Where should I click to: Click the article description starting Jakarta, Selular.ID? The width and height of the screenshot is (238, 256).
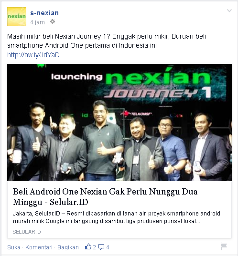tap(117, 217)
